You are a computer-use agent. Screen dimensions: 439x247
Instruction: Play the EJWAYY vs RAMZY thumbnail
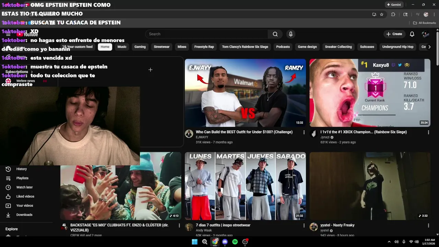click(245, 93)
